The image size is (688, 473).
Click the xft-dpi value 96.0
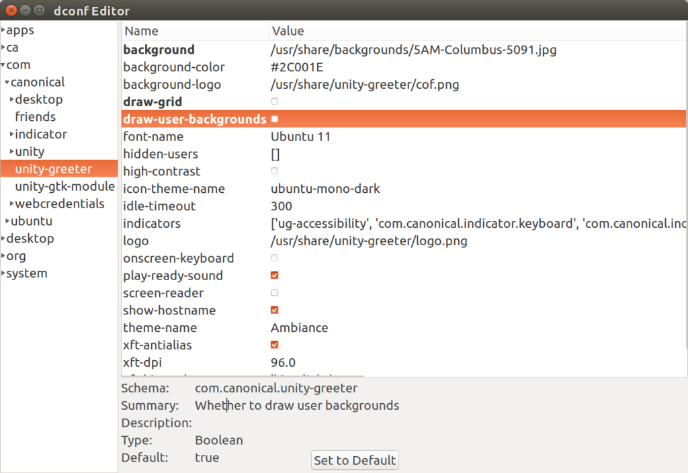tap(283, 362)
